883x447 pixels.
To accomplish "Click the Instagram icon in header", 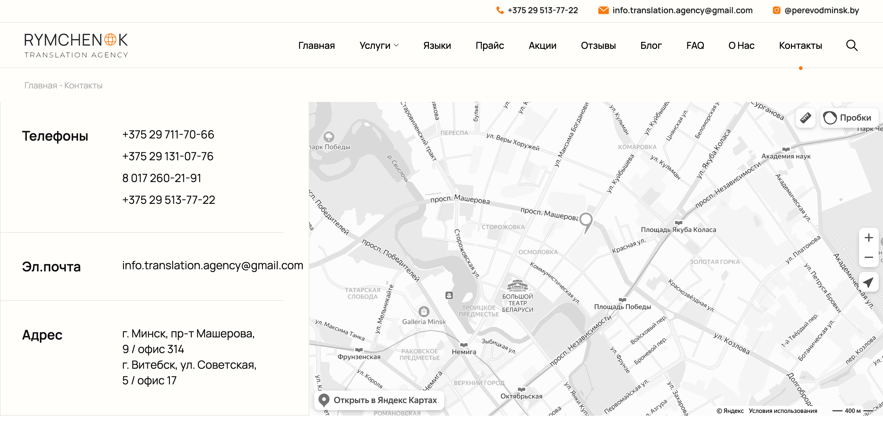I will coord(777,10).
